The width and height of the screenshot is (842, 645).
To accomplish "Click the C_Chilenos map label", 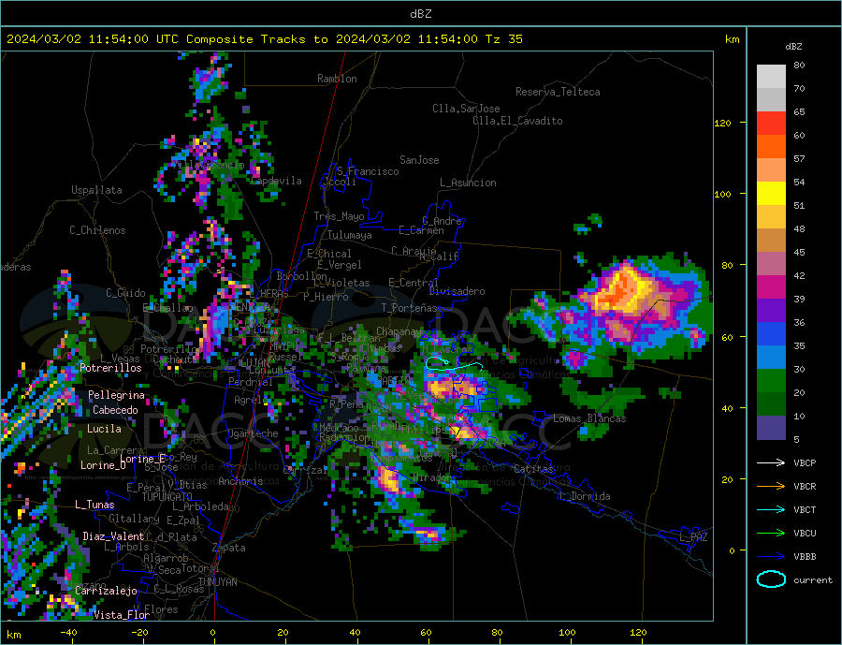I will (x=97, y=230).
